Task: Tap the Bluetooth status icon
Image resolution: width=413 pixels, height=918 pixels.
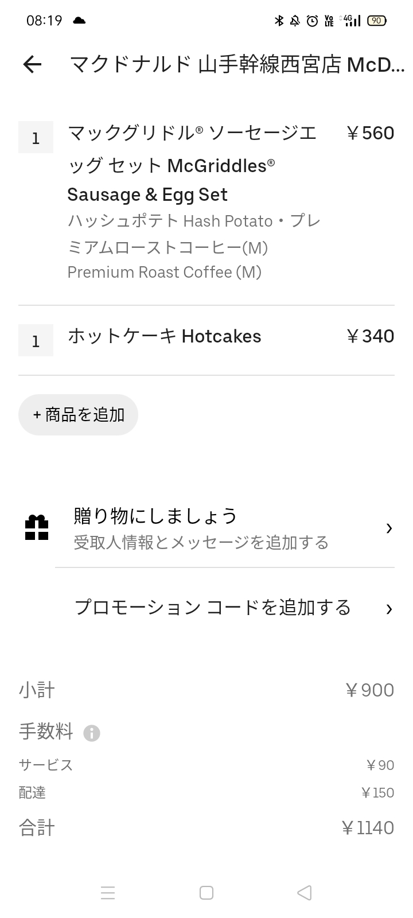Action: coord(279,21)
